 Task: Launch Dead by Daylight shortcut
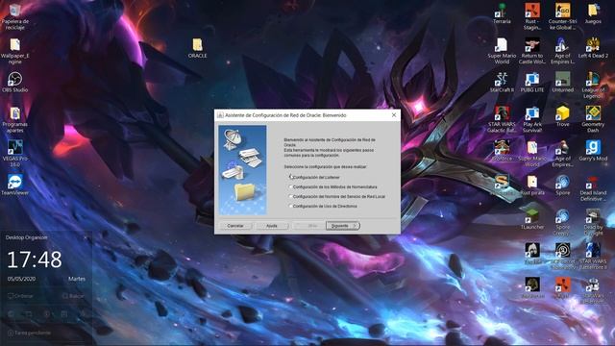(x=593, y=222)
